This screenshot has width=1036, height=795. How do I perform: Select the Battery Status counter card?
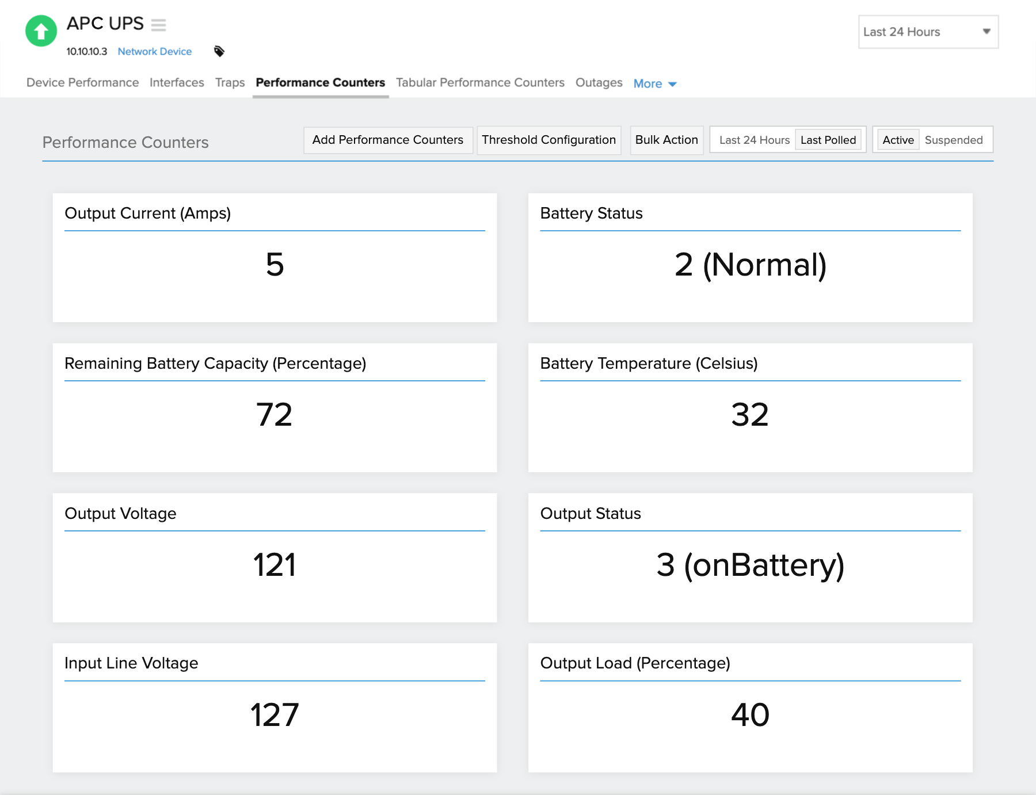(750, 258)
